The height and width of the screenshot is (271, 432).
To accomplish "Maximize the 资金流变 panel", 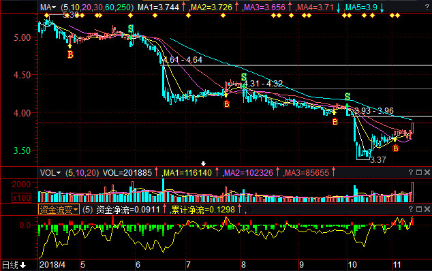I will coord(419,209).
